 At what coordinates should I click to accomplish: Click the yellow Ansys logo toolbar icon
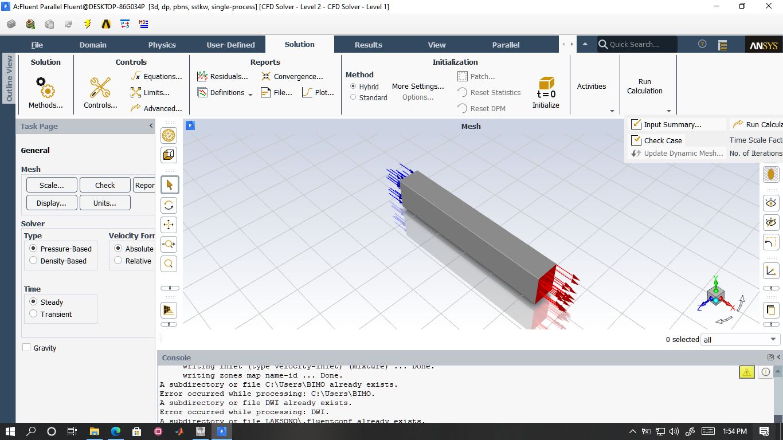click(106, 24)
